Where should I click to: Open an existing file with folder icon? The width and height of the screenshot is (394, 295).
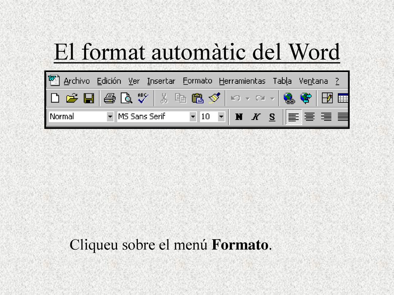[x=72, y=98]
